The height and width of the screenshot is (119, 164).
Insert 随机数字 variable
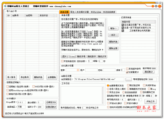(x=92, y=56)
